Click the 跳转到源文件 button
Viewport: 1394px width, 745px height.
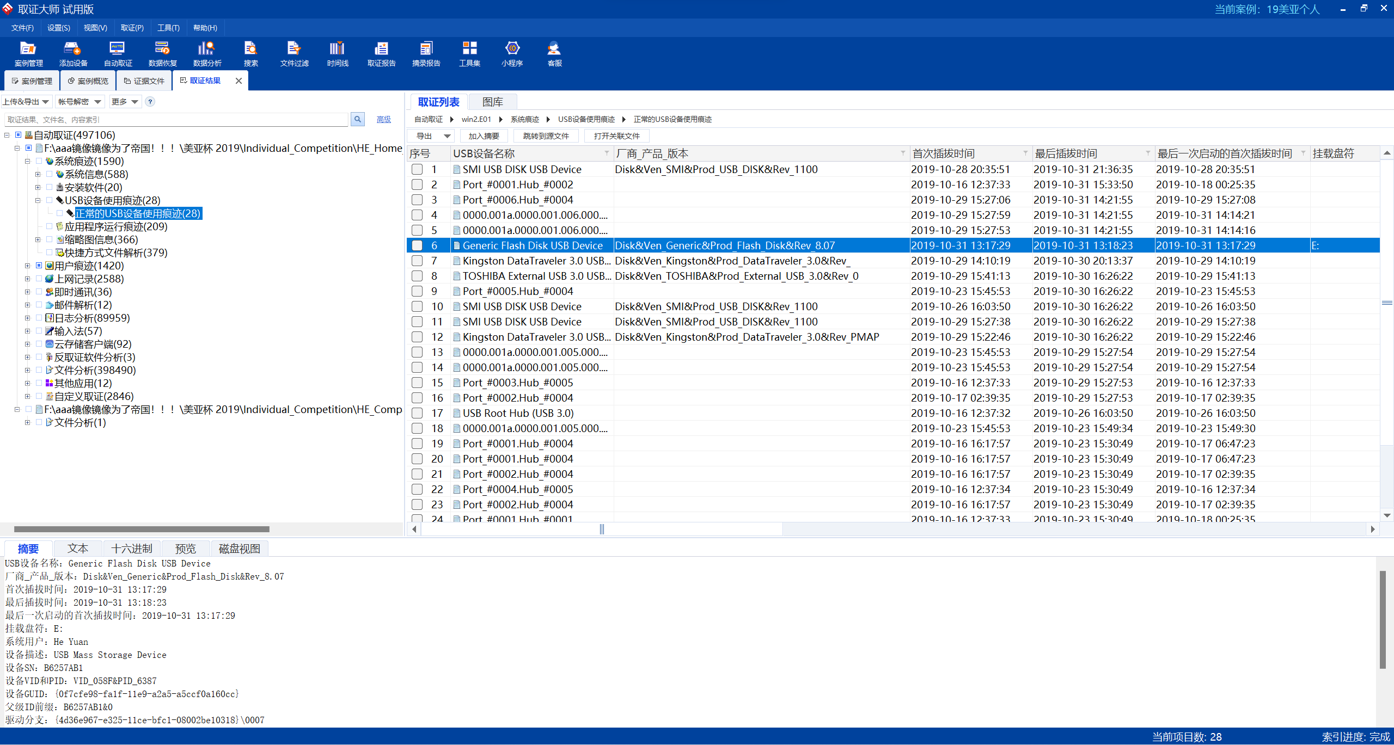[546, 136]
